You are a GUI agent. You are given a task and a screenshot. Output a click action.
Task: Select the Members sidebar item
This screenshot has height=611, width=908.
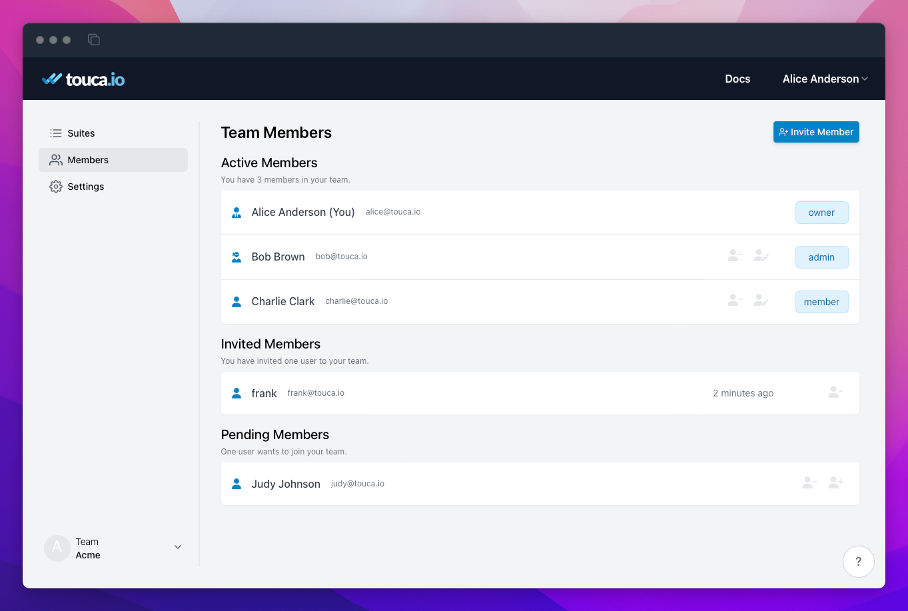[87, 160]
